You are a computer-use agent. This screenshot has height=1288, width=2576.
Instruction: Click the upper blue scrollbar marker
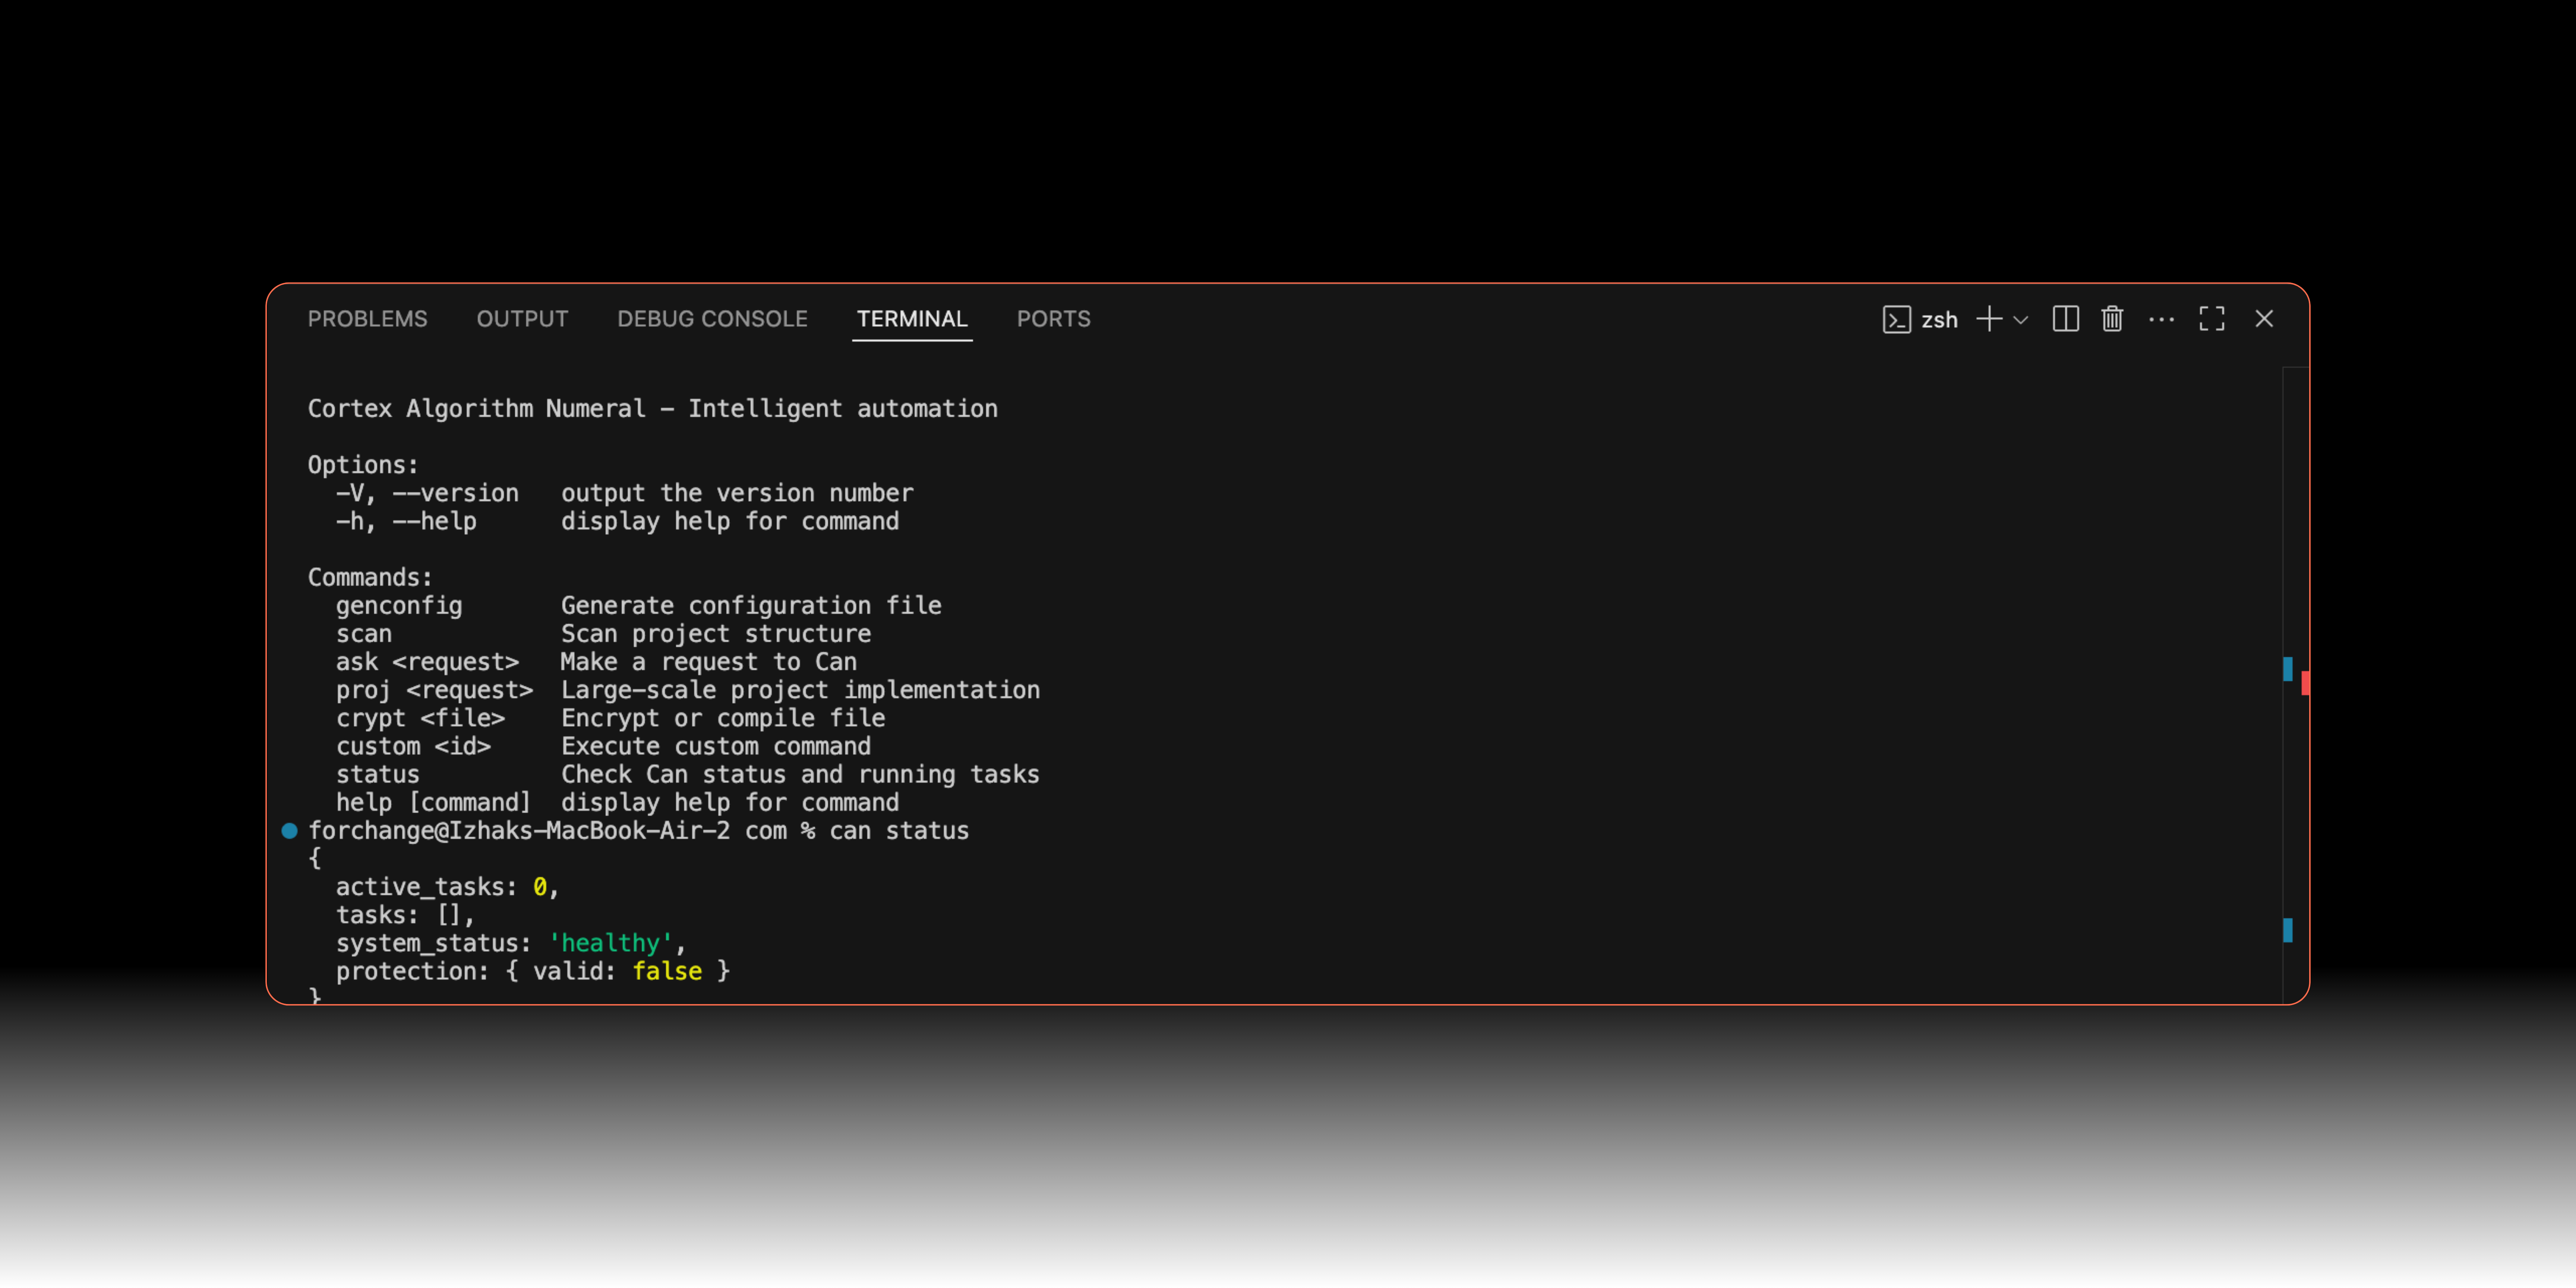point(2288,669)
